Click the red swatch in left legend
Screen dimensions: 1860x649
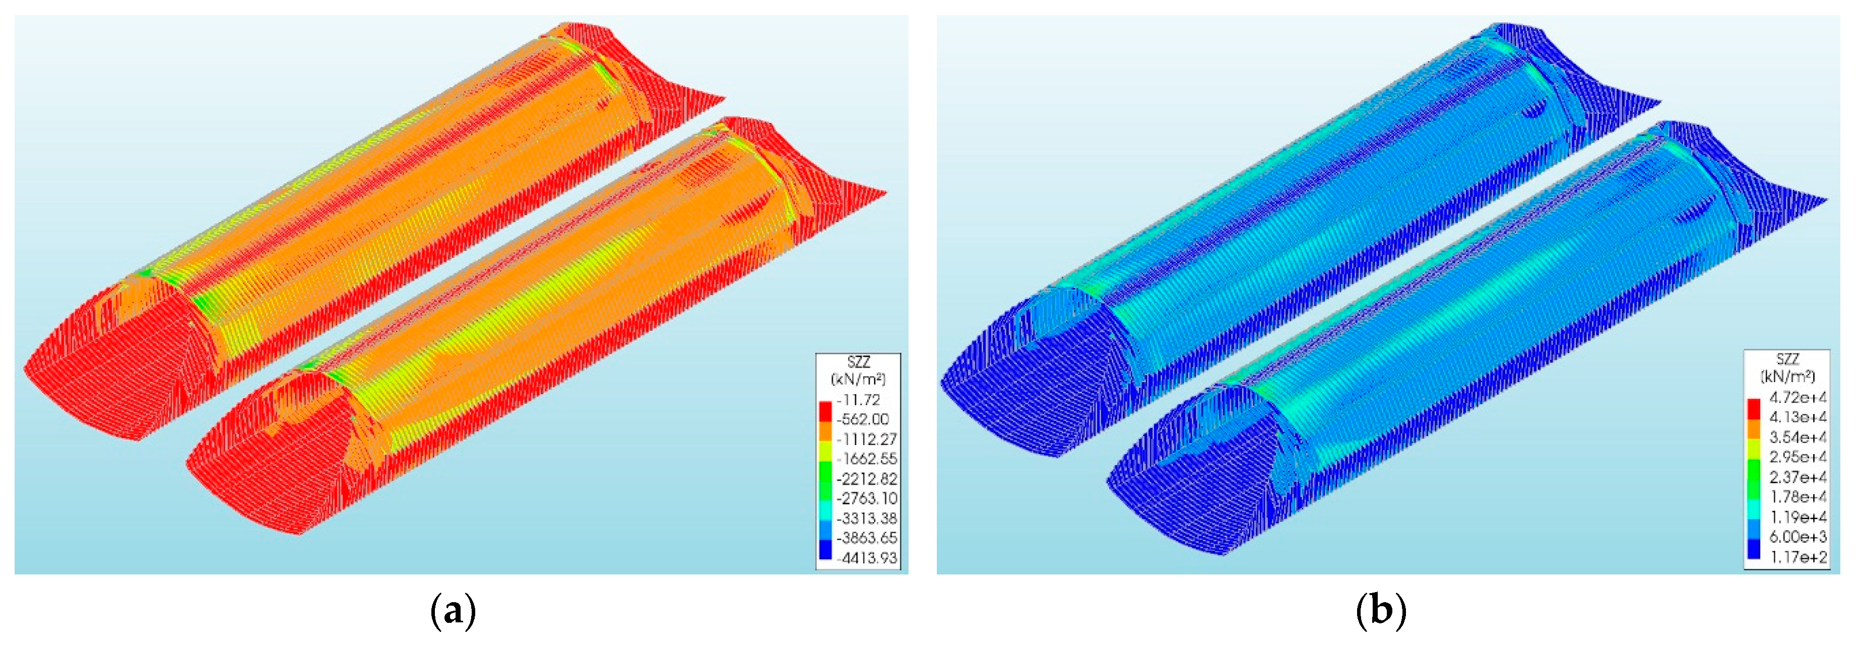pyautogui.click(x=825, y=411)
